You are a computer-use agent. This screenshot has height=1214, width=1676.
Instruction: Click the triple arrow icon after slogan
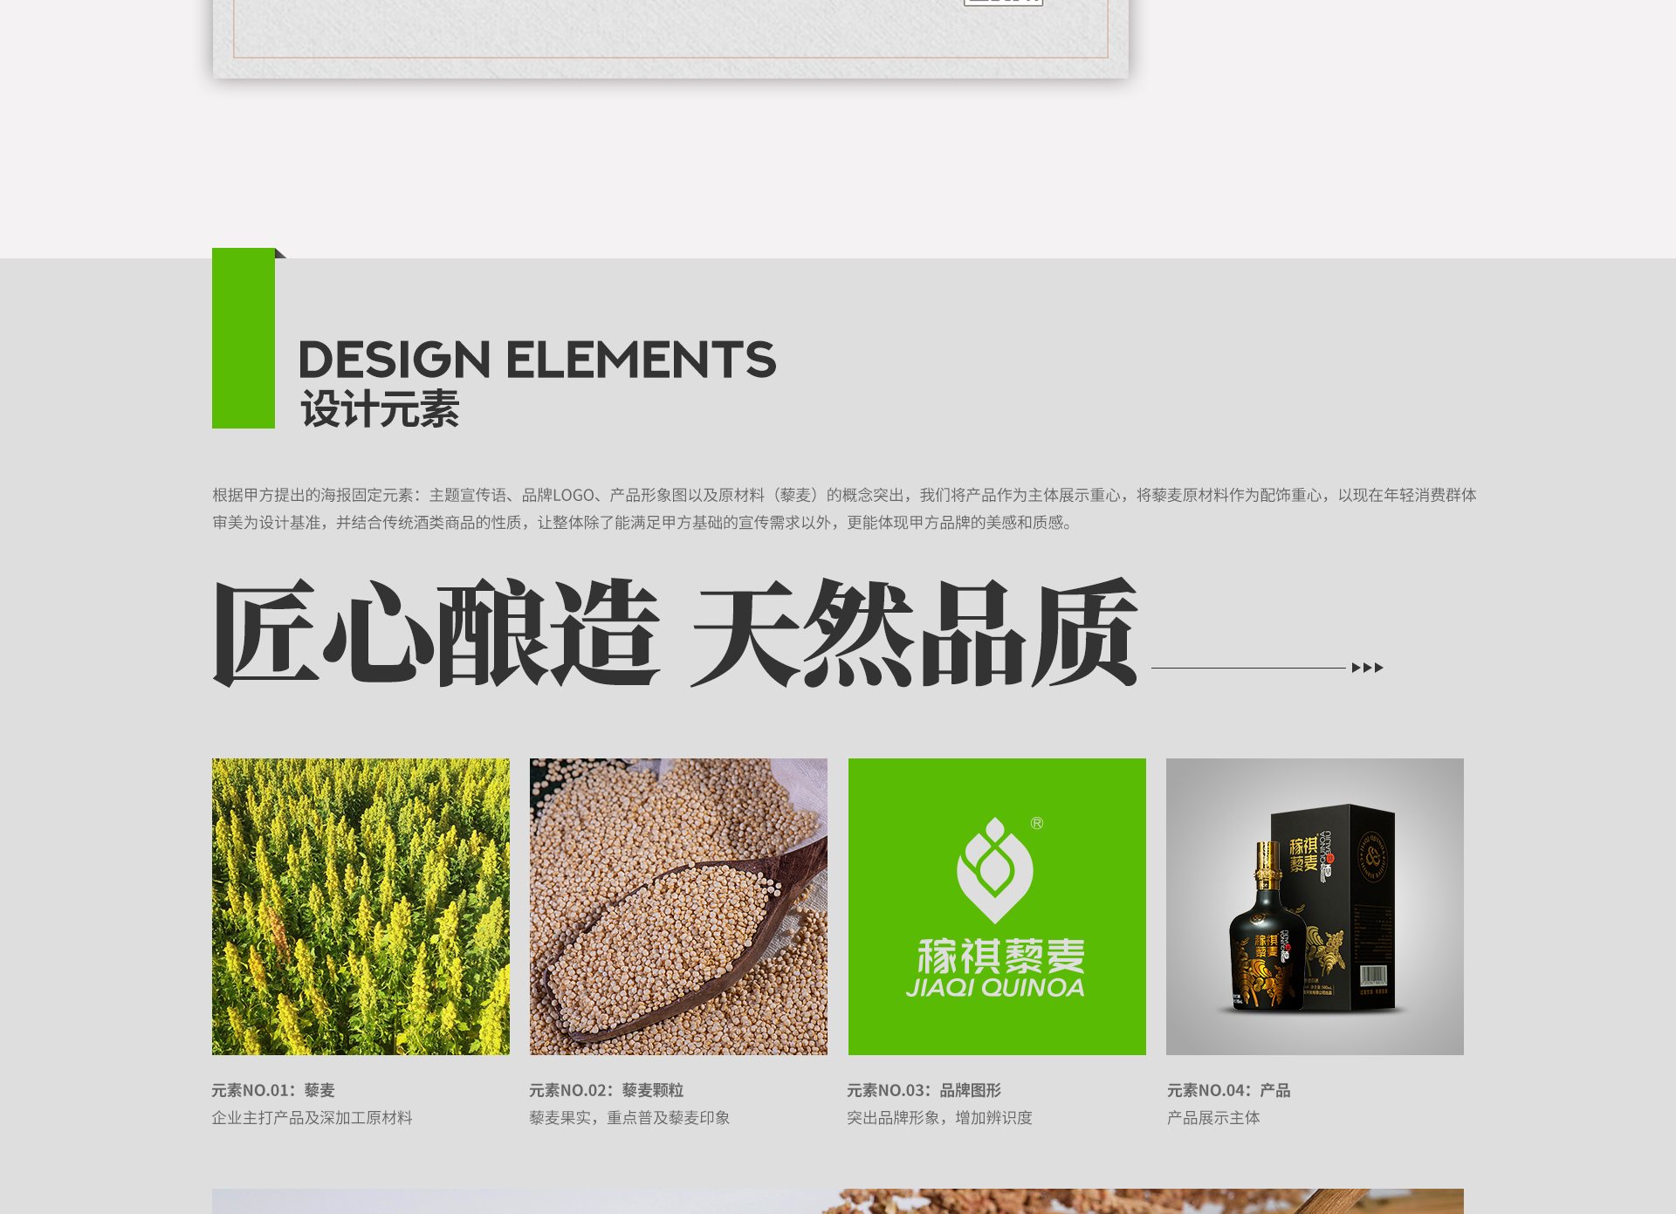[x=1367, y=668]
